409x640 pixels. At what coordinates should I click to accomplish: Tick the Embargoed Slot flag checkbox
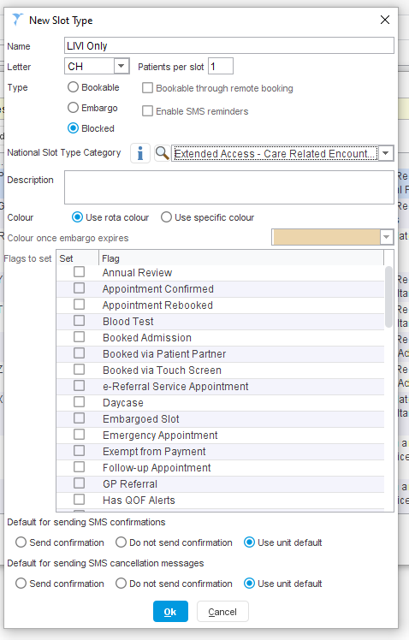(x=80, y=418)
